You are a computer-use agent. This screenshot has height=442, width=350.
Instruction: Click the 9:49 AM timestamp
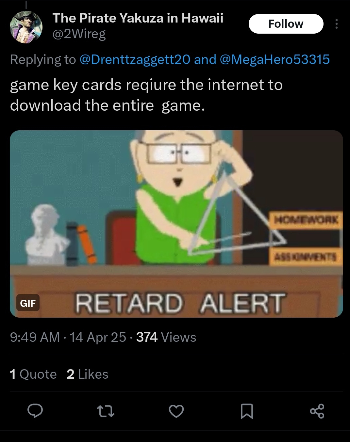point(35,337)
